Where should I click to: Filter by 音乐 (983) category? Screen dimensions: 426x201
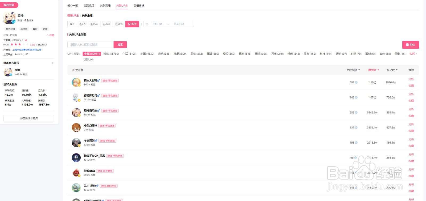tap(164, 54)
